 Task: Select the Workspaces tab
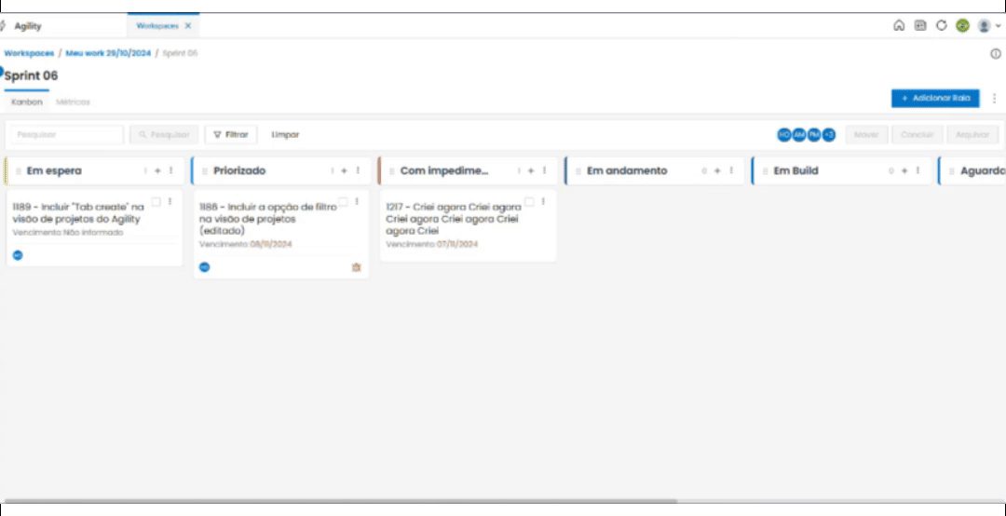pos(157,26)
